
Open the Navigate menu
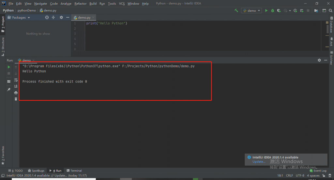(40, 4)
